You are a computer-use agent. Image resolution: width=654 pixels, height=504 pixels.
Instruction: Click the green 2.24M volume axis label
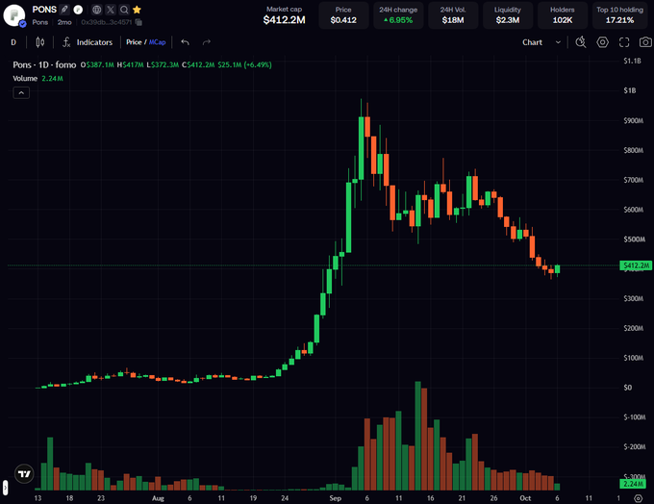633,484
